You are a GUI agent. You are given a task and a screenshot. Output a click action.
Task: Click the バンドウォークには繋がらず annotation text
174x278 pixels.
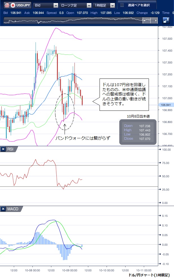82,138
